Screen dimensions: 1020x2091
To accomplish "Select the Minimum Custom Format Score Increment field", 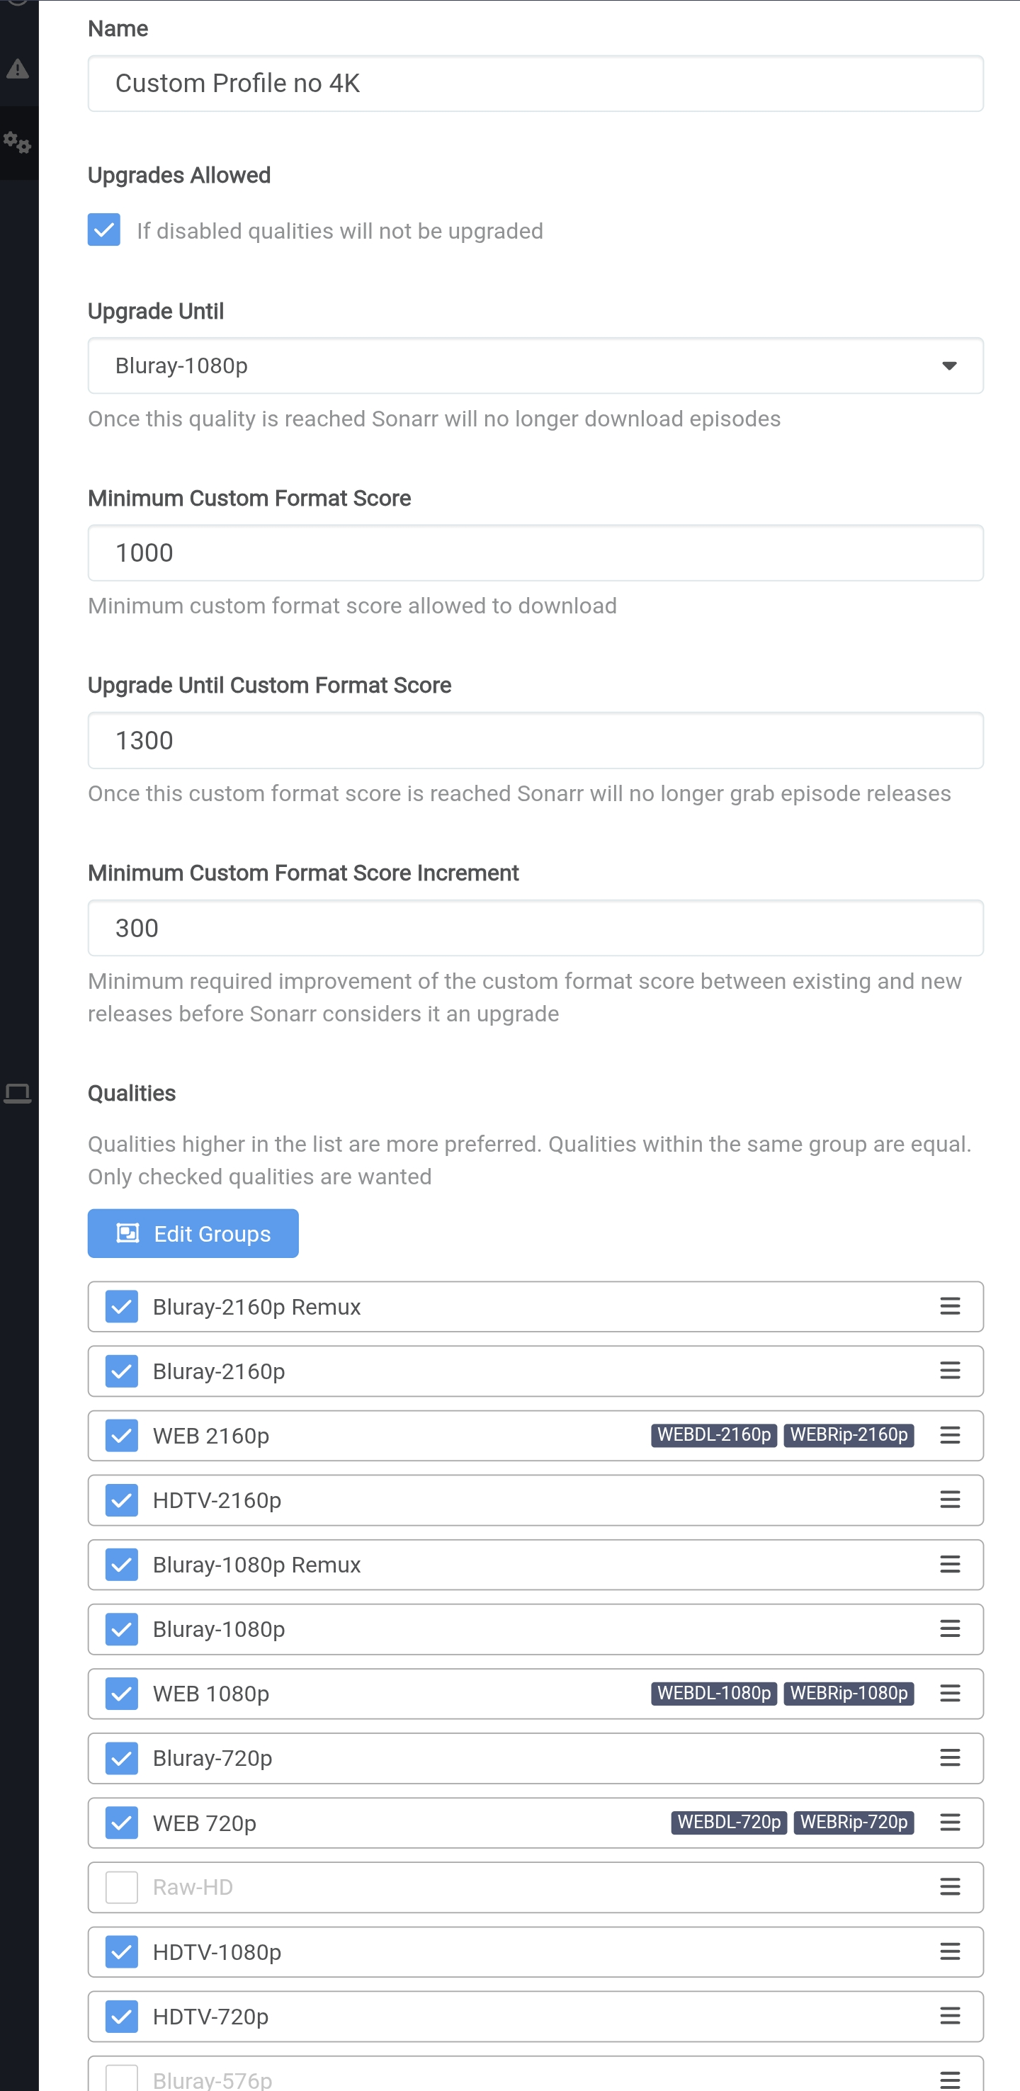I will [x=535, y=928].
